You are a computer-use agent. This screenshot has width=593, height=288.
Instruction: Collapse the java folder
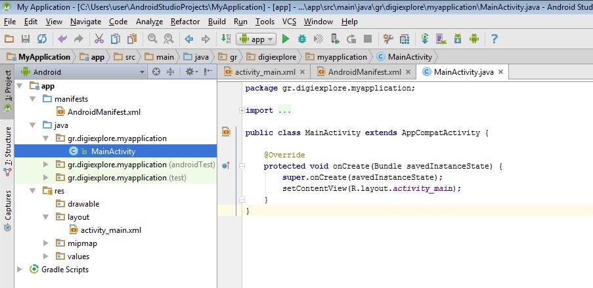click(x=33, y=125)
